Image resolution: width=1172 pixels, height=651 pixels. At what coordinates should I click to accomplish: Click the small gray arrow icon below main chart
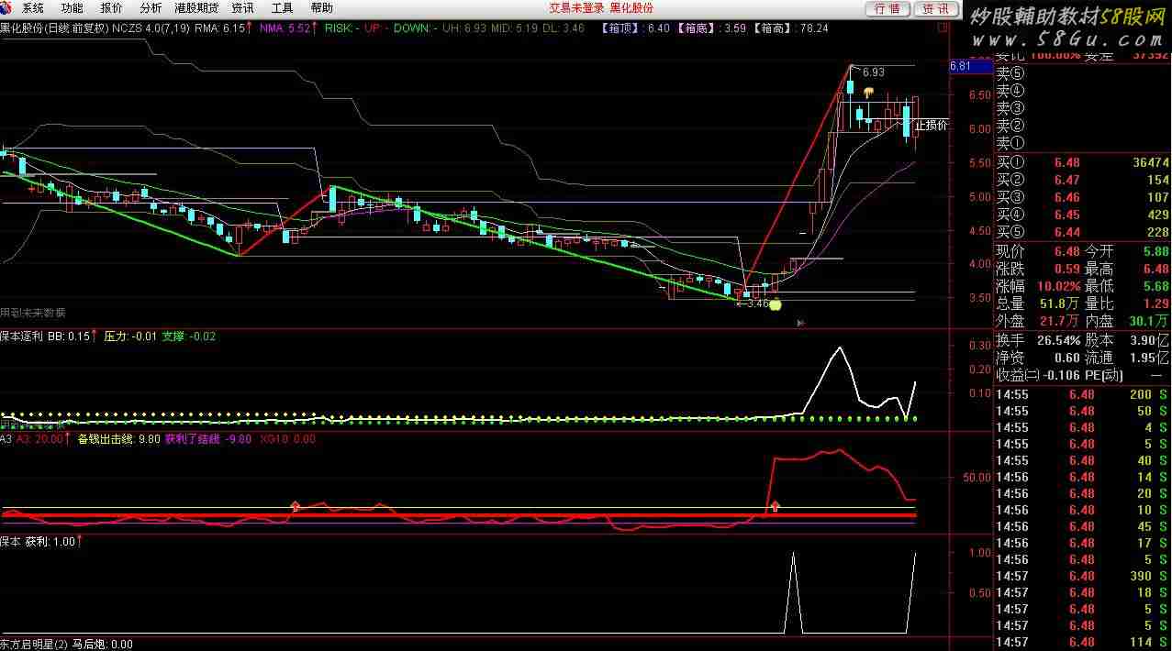801,322
